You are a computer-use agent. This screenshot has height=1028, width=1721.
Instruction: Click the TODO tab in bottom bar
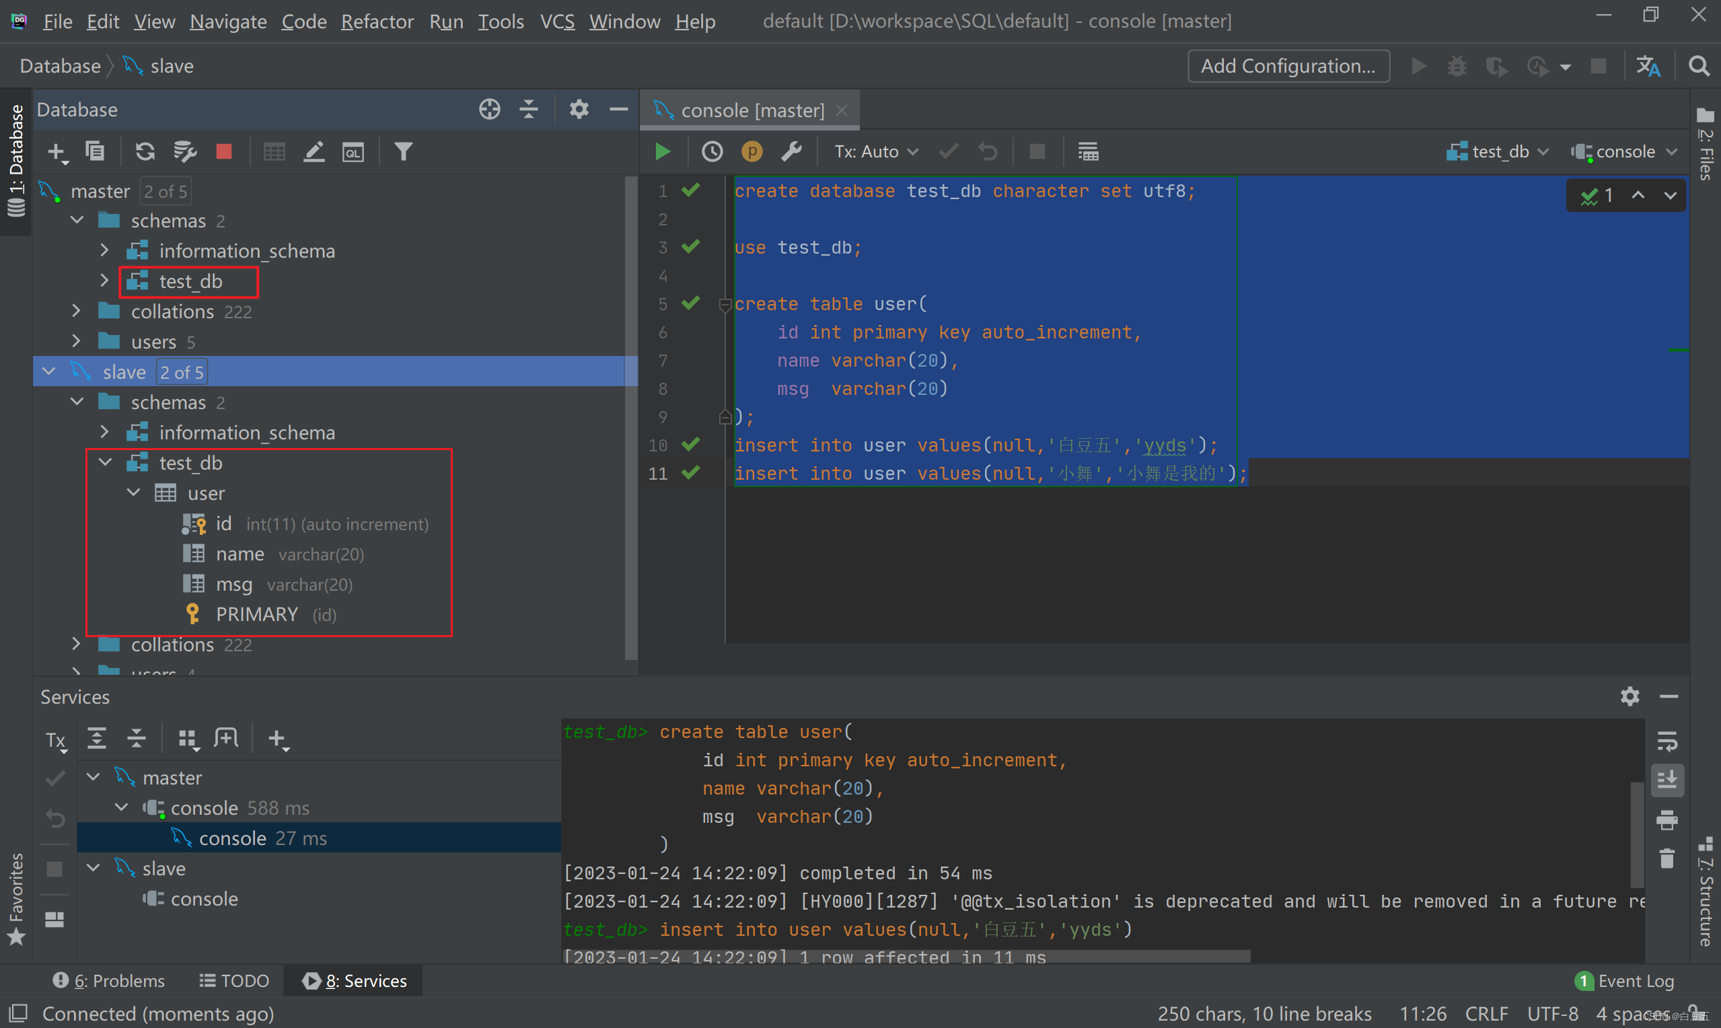[x=231, y=979]
